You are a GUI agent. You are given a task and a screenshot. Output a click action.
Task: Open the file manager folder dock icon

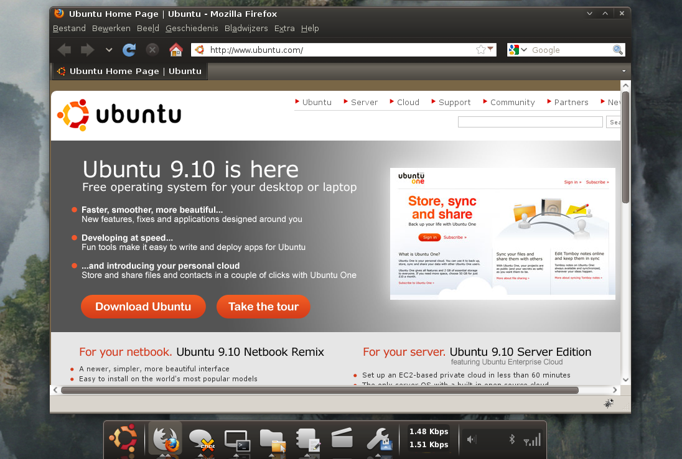point(273,440)
